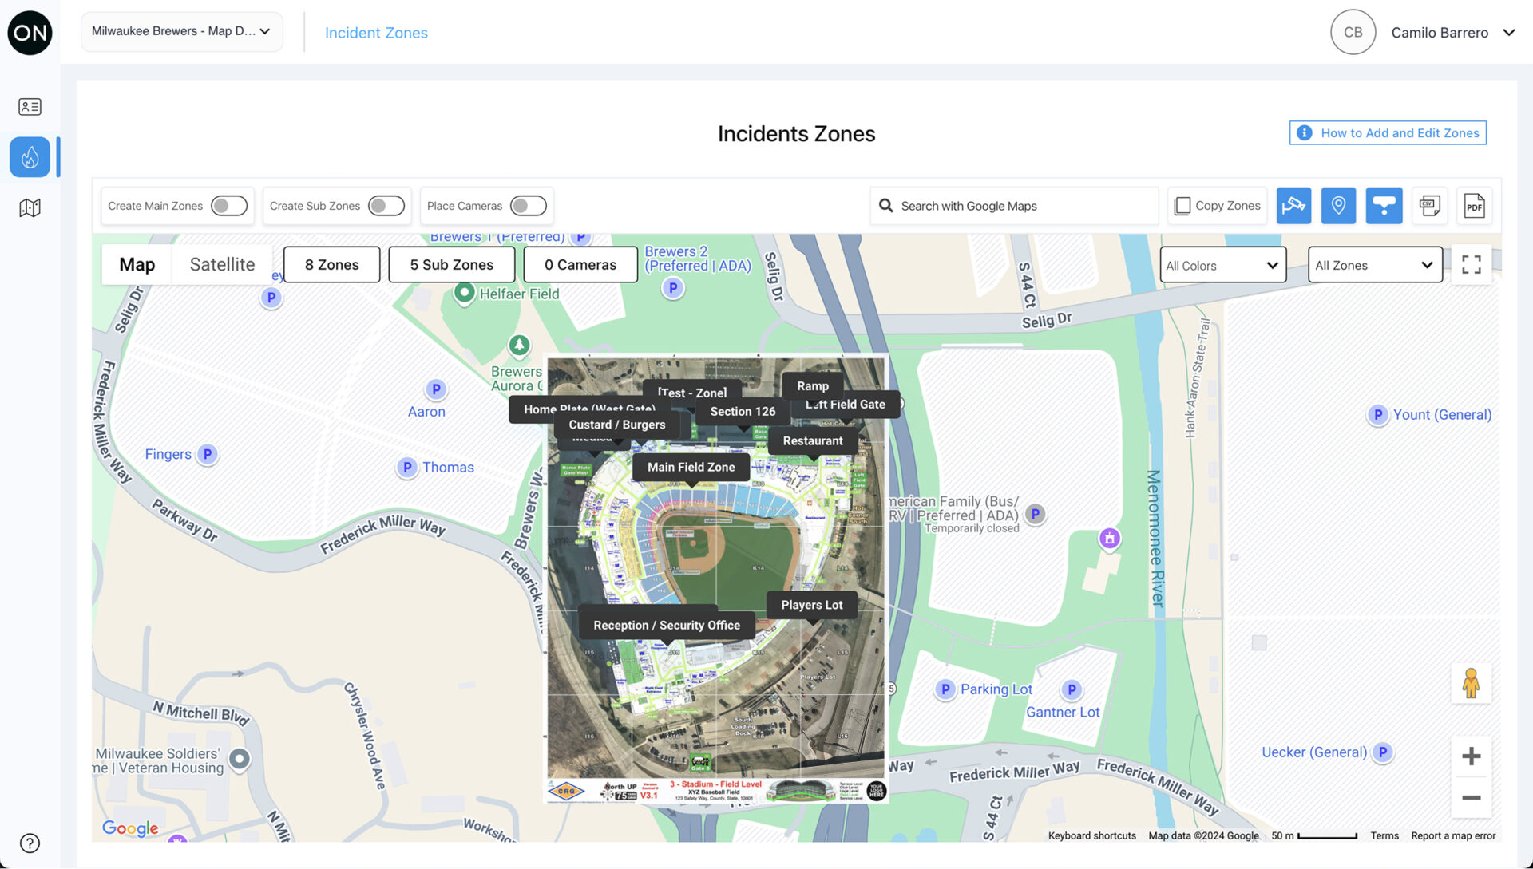Click the Copy Zones button
Image resolution: width=1533 pixels, height=869 pixels.
pyautogui.click(x=1217, y=206)
